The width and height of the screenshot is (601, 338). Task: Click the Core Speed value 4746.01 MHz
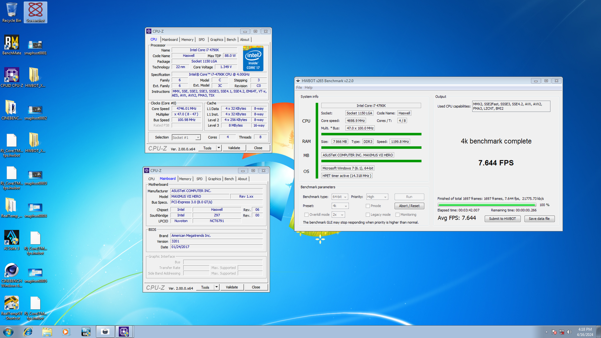[x=186, y=109]
